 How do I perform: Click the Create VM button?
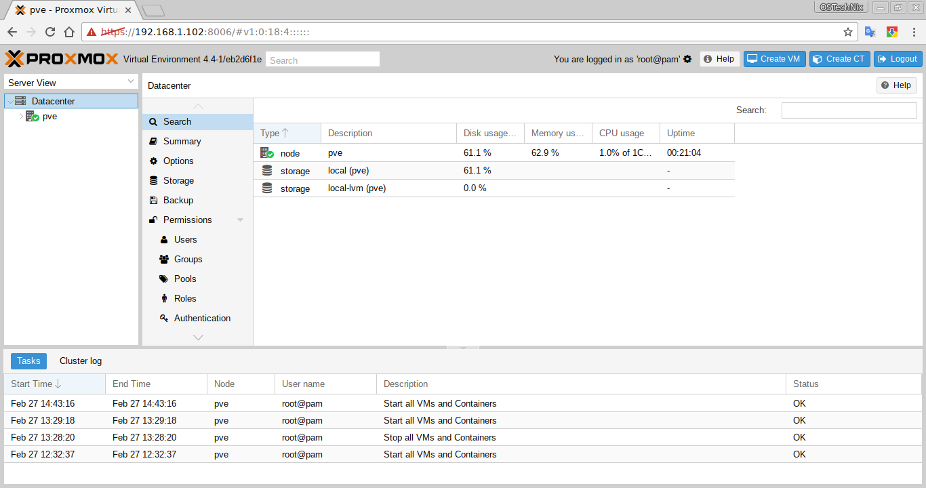773,59
